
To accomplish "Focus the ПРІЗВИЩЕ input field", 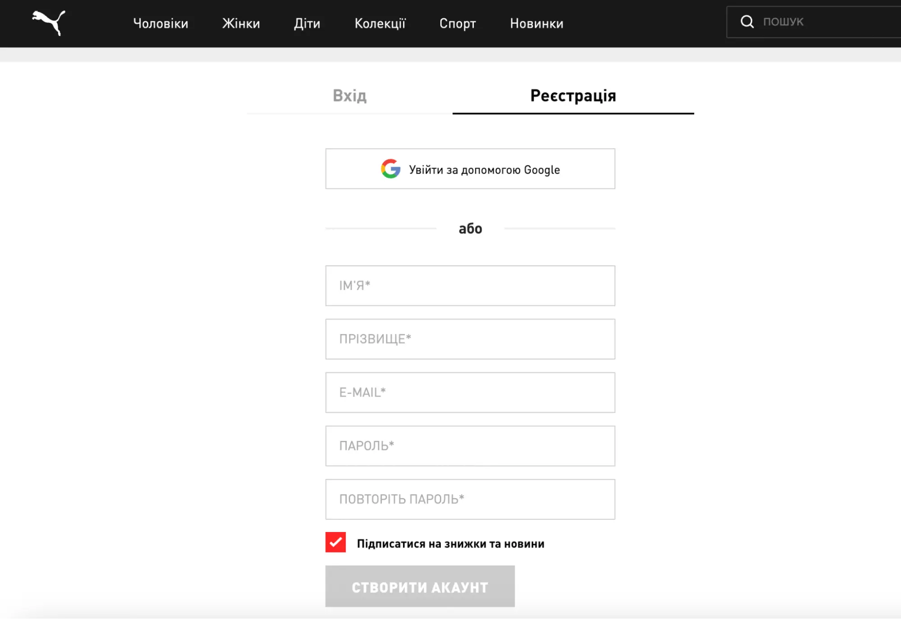I will tap(470, 339).
